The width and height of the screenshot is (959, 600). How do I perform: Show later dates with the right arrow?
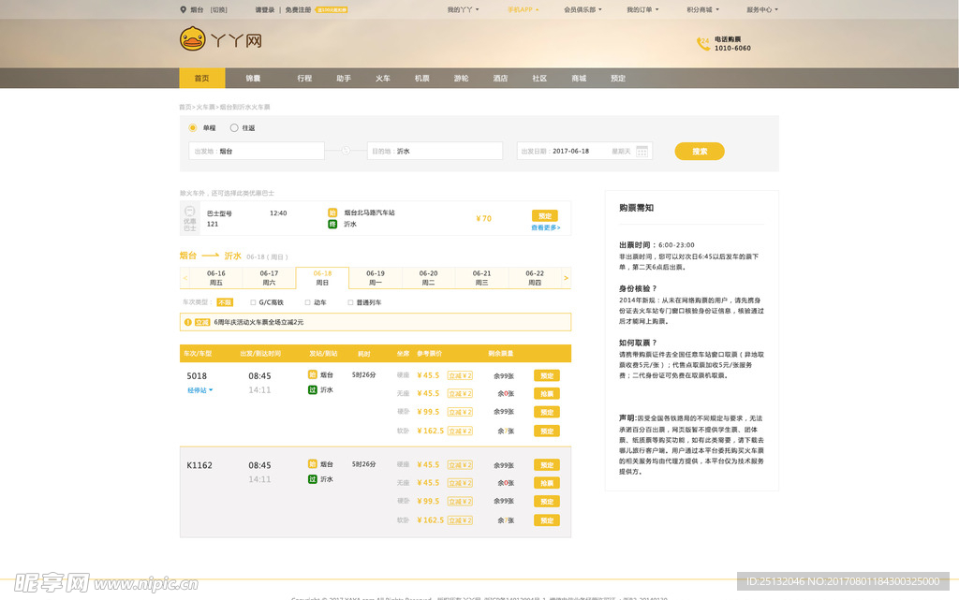click(x=566, y=278)
